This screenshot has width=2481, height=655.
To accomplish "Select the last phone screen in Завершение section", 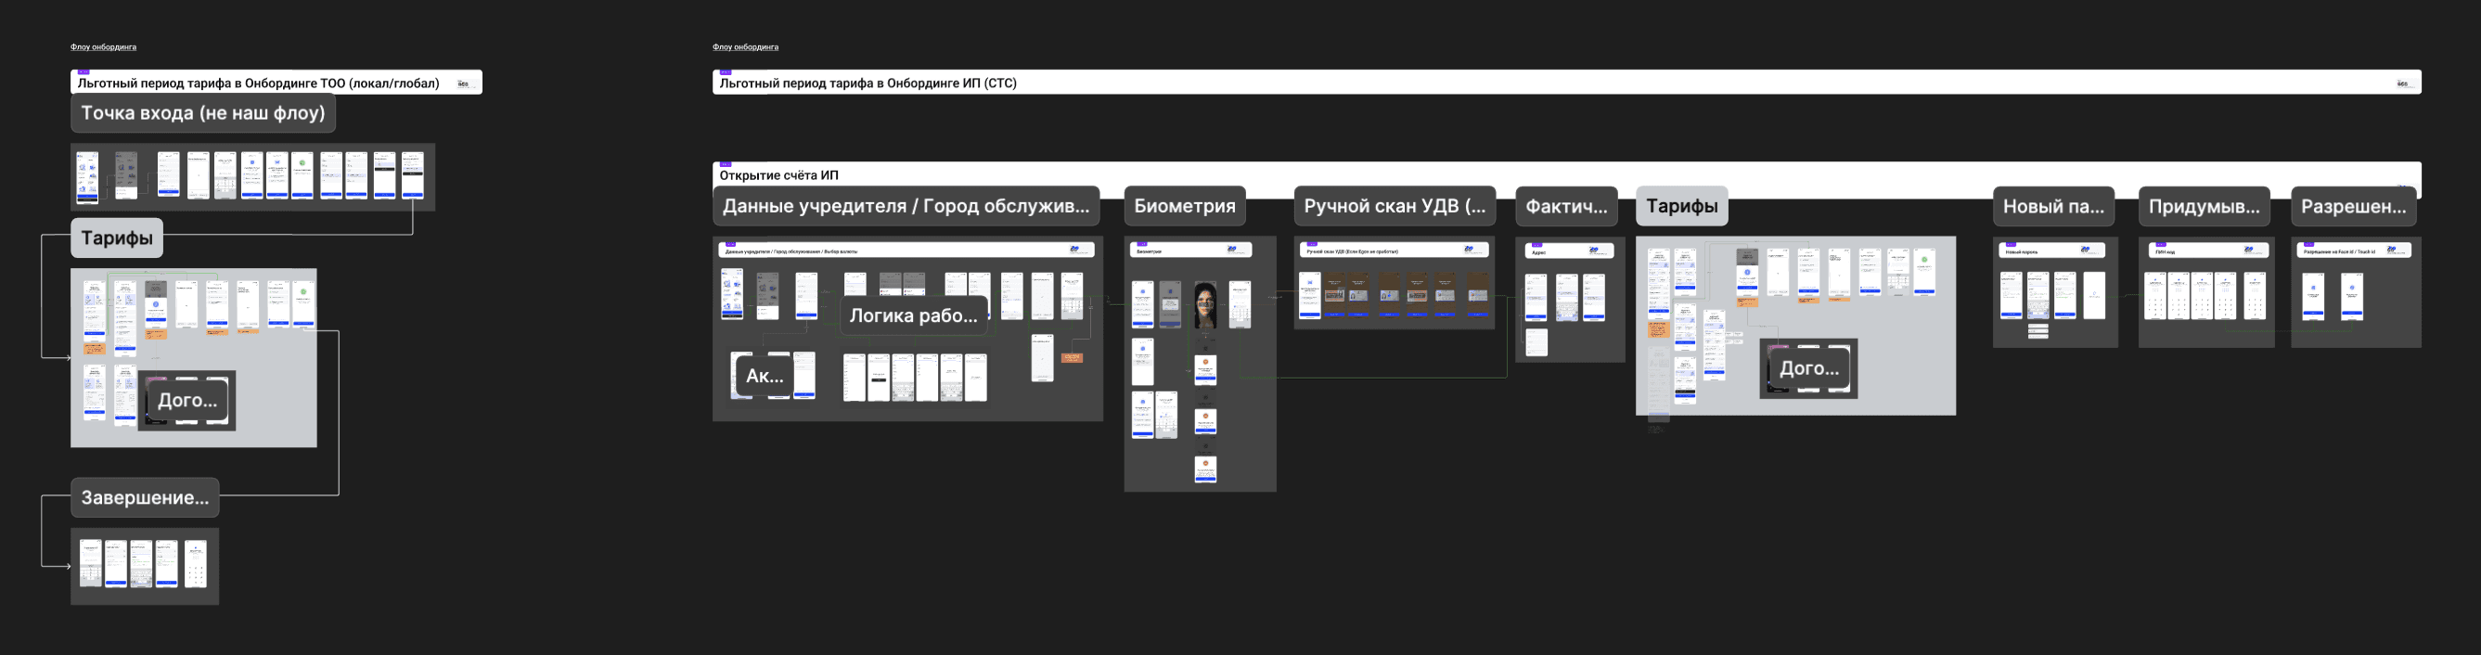I will (196, 563).
